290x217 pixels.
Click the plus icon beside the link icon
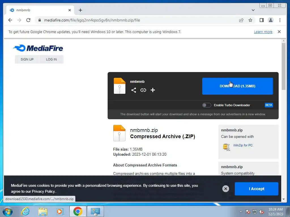click(153, 90)
